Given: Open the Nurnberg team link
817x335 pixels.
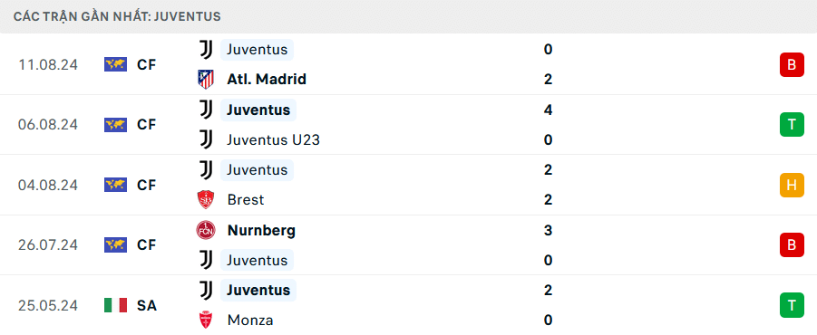Looking at the screenshot, I should [x=261, y=231].
